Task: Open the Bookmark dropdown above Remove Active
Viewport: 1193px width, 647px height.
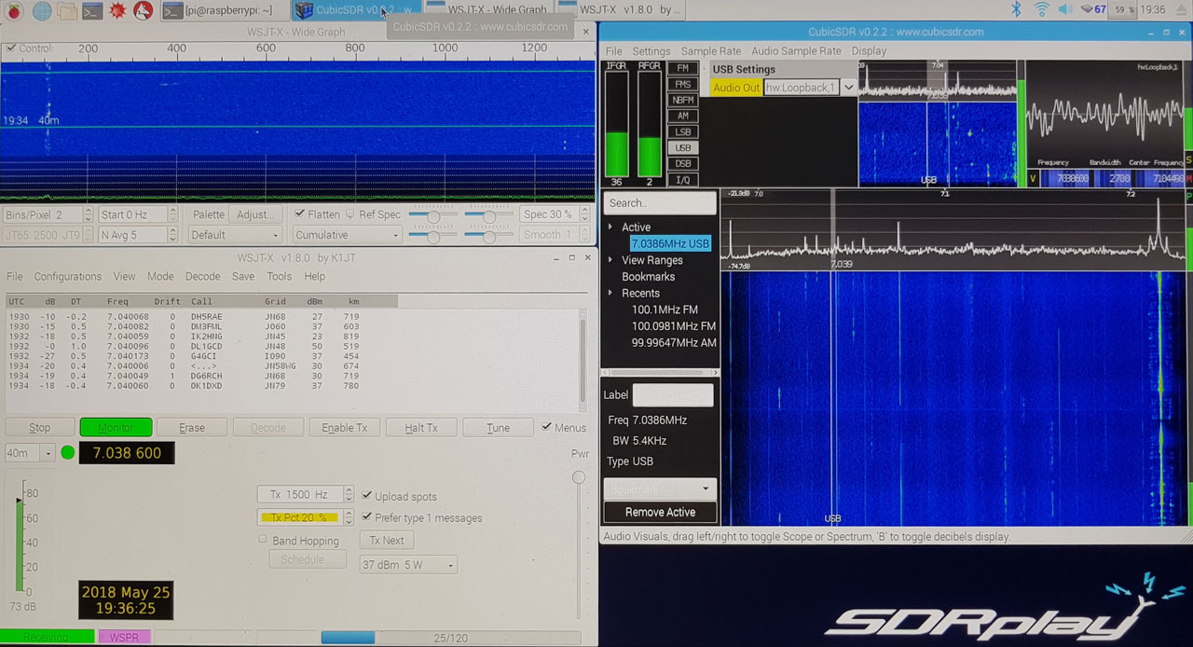Action: coord(660,489)
